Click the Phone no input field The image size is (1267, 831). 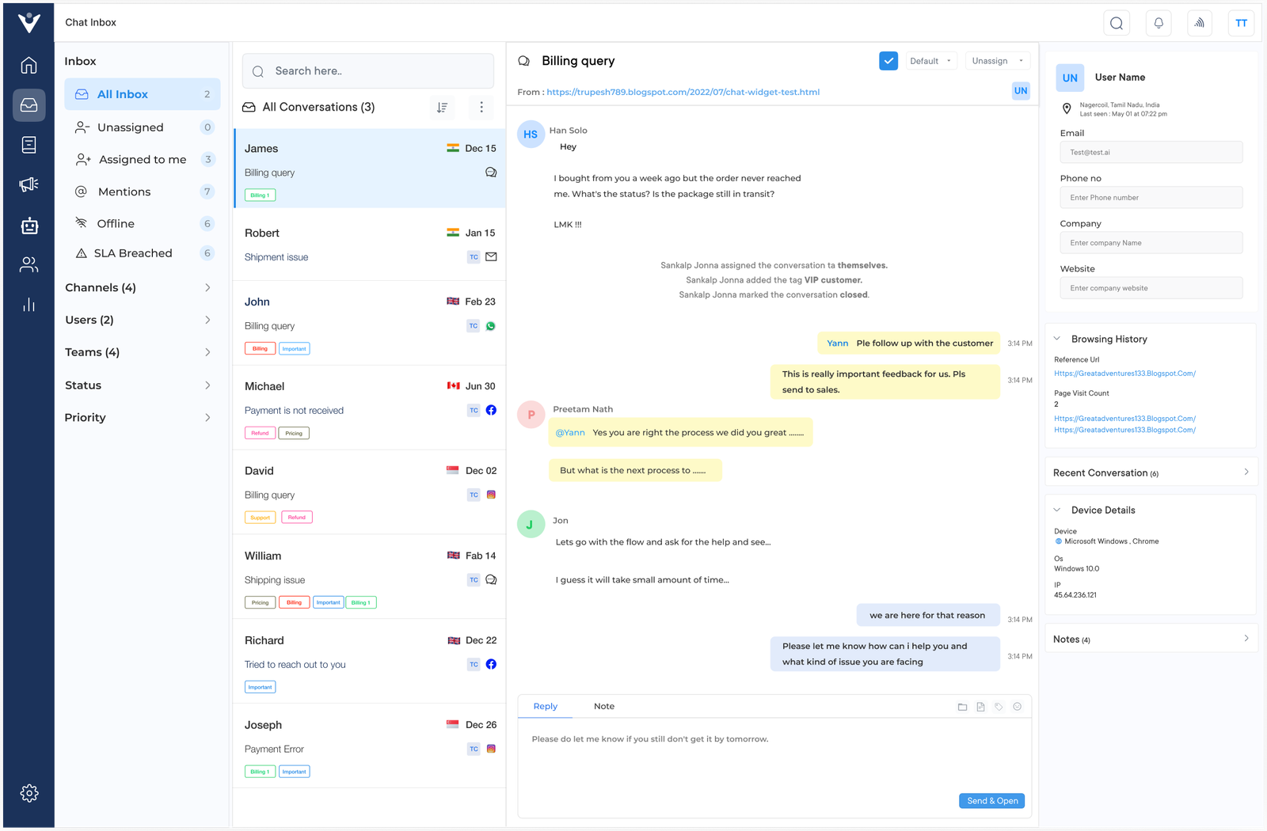point(1151,197)
